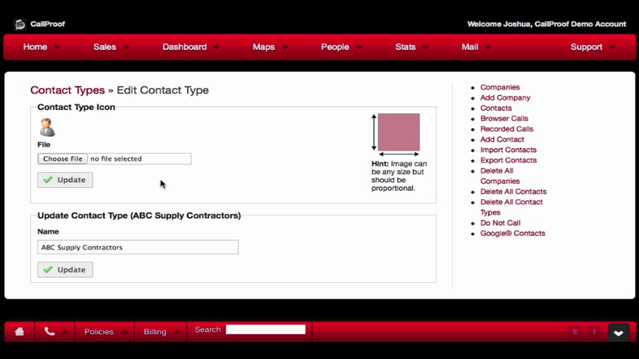
Task: Open the Home menu
Action: click(x=35, y=47)
